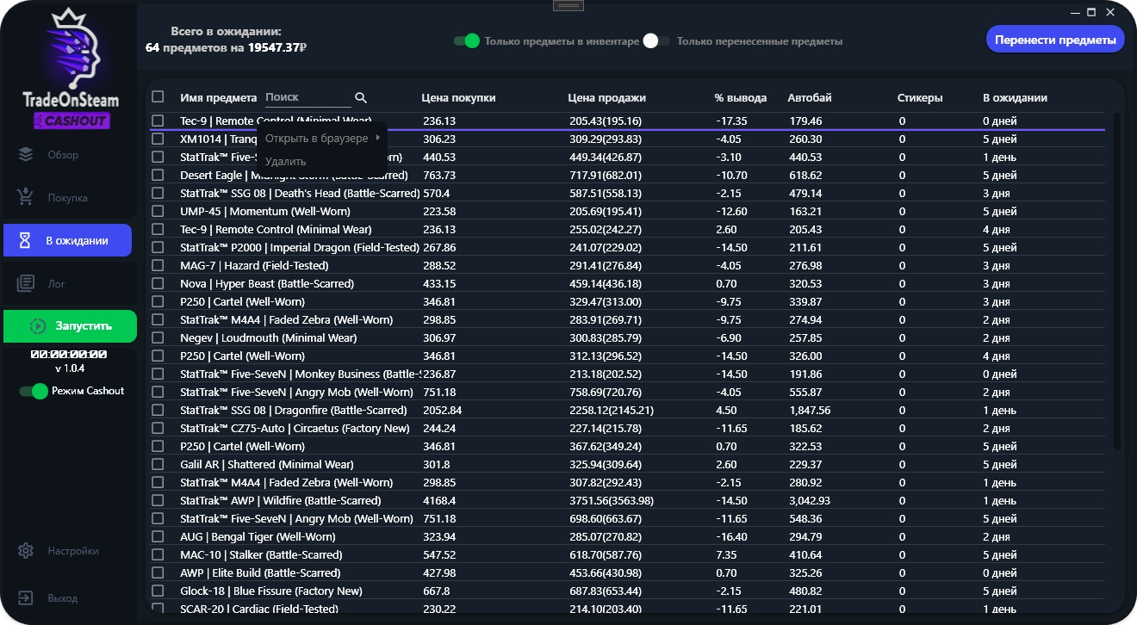This screenshot has width=1137, height=625.
Task: Sort by В ожидании column header
Action: point(1015,98)
